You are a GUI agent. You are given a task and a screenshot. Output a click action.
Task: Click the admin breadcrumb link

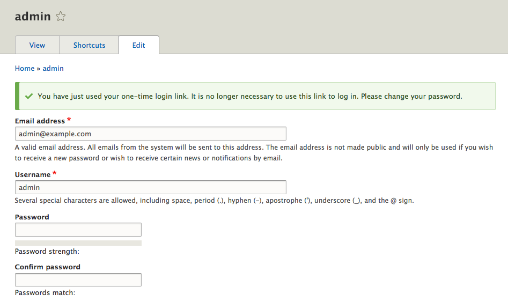point(53,68)
